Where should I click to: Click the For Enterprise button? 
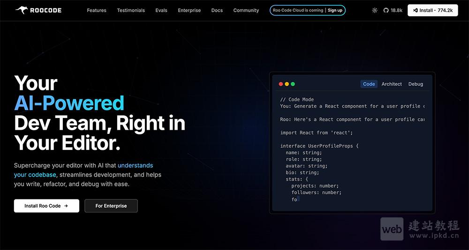[x=111, y=206]
